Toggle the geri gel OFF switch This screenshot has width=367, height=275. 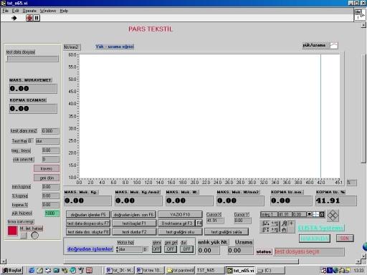(171, 249)
